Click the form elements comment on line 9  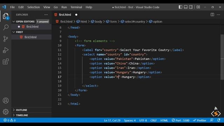(x=94, y=41)
